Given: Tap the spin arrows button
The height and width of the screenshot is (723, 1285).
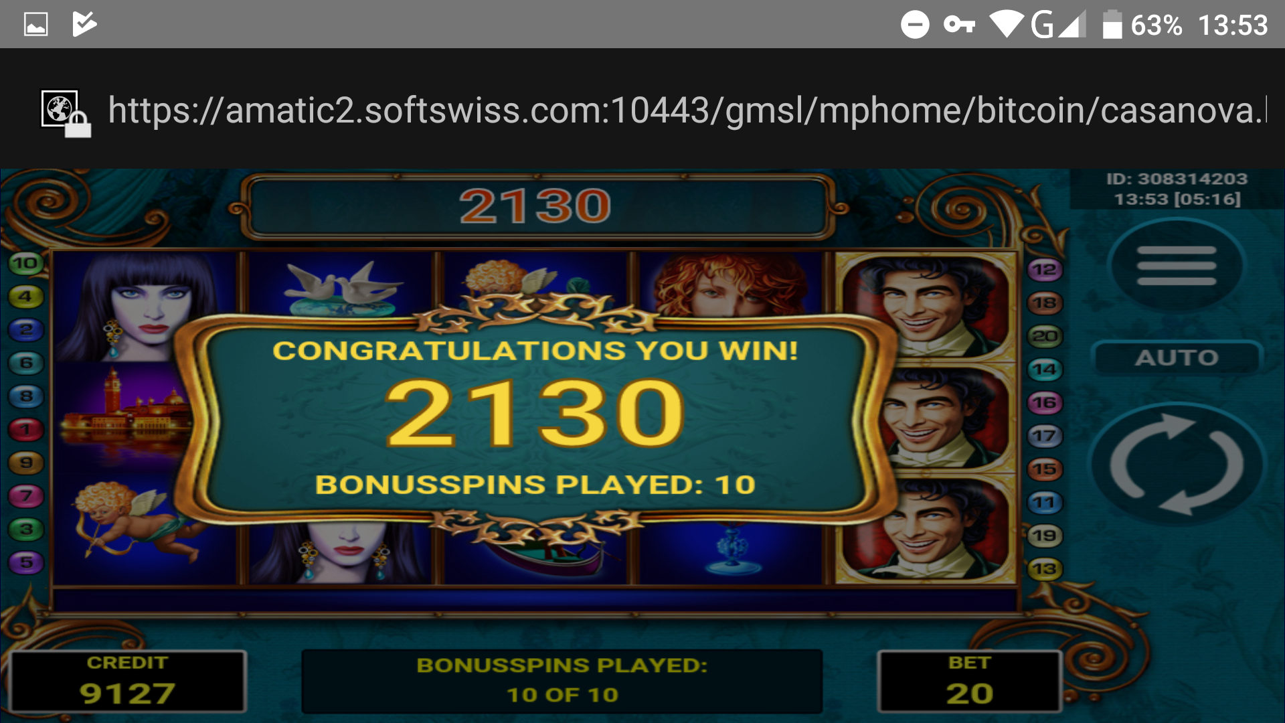Looking at the screenshot, I should (x=1177, y=464).
